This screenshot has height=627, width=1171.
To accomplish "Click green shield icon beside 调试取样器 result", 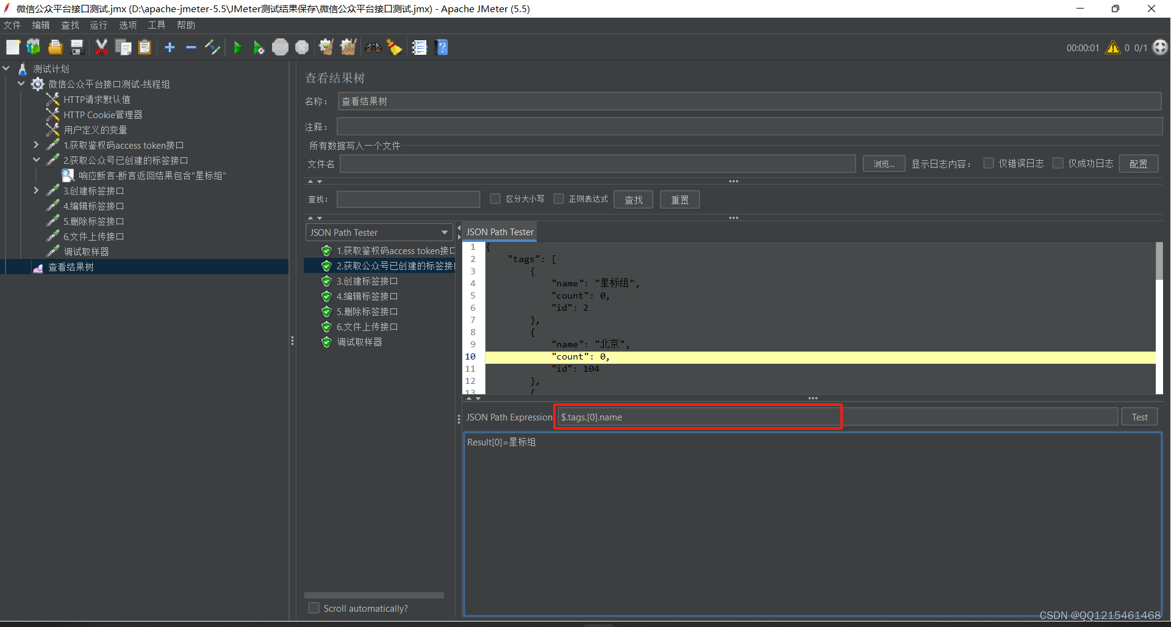I will (x=326, y=342).
